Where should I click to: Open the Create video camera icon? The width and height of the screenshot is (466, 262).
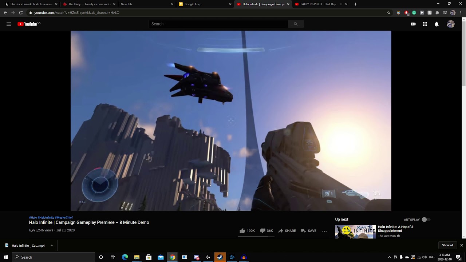coord(413,24)
